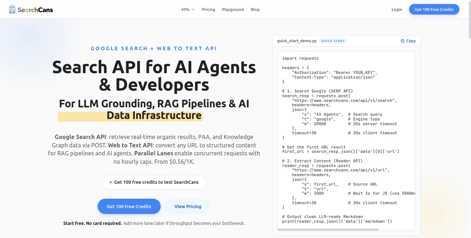471x238 pixels.
Task: Click 'GOOGLE SEARCH + WEB TO TEXT API' tagline
Action: pos(154,48)
